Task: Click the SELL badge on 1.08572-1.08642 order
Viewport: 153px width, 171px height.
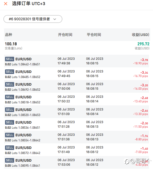Action: pos(10,148)
